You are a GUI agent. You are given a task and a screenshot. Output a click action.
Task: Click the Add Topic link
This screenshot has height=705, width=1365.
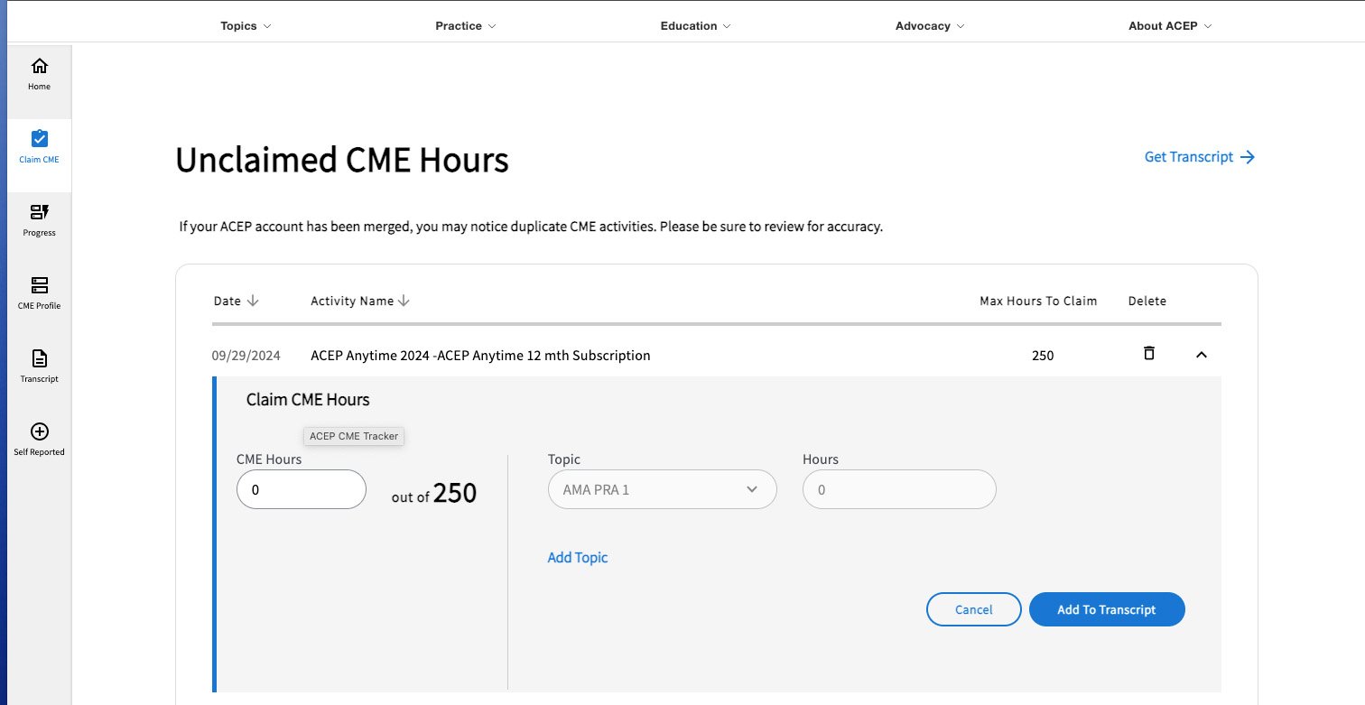click(578, 558)
